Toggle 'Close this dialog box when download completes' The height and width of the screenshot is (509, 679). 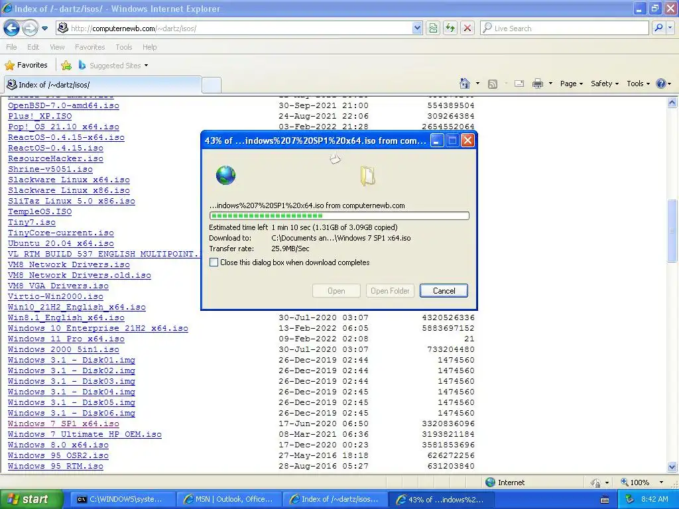tap(214, 262)
